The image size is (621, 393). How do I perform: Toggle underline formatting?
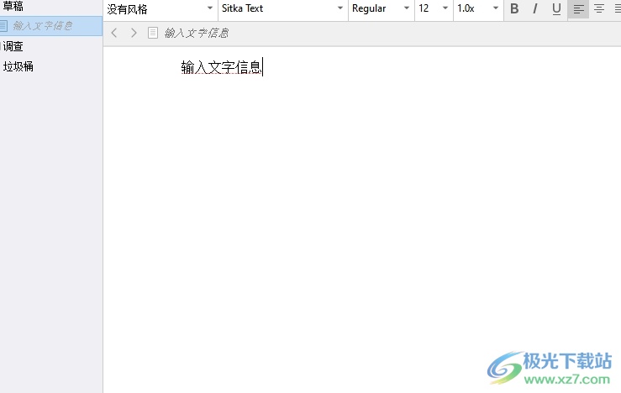(555, 9)
